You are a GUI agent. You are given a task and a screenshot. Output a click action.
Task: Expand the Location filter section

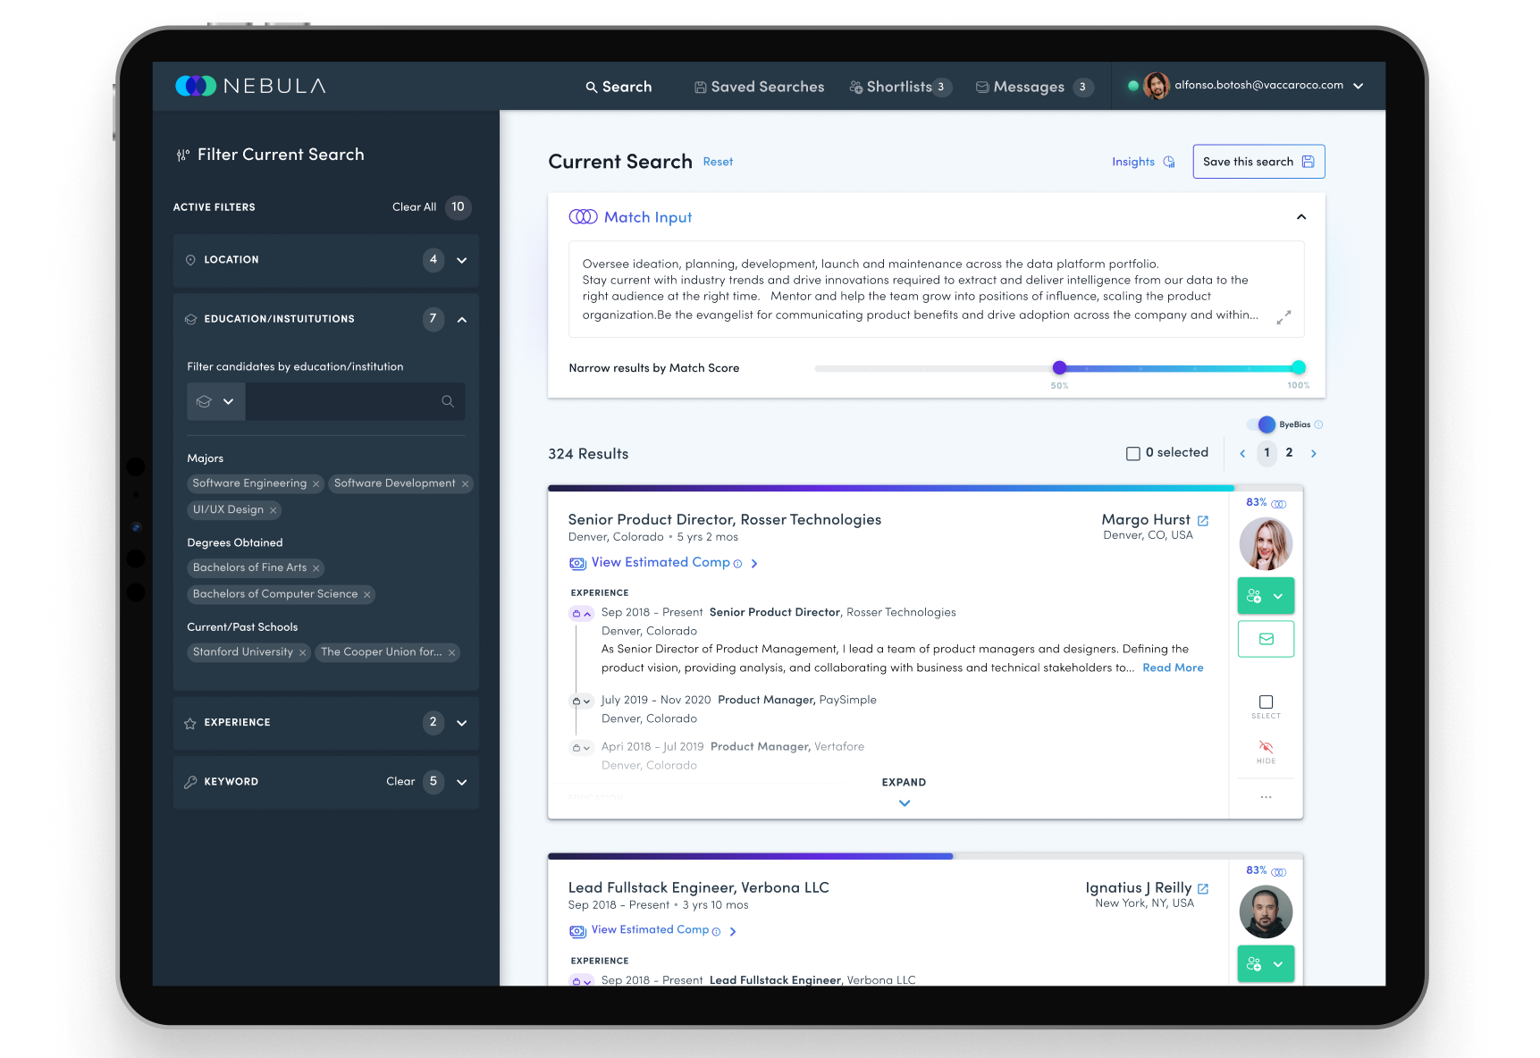[x=462, y=260]
